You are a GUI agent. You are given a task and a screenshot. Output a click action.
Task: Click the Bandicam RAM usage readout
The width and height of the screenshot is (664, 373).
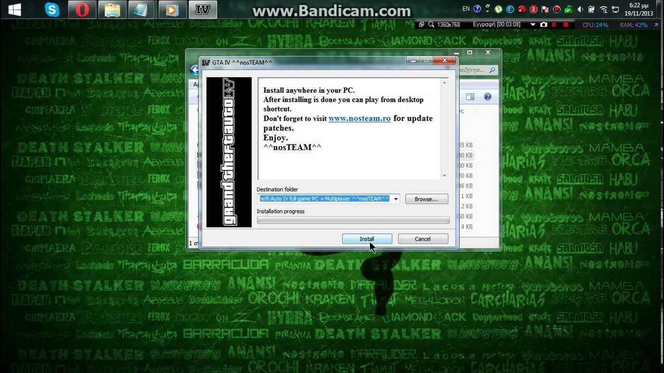633,25
